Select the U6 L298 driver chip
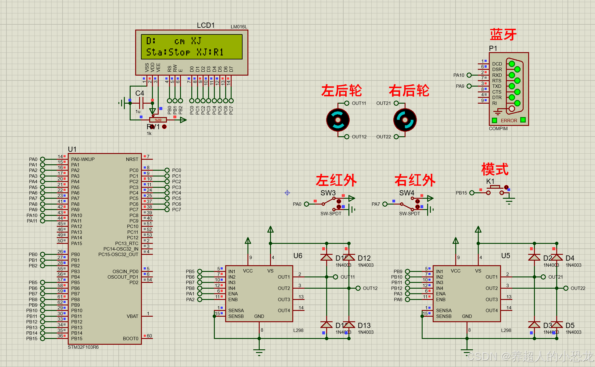 [259, 294]
